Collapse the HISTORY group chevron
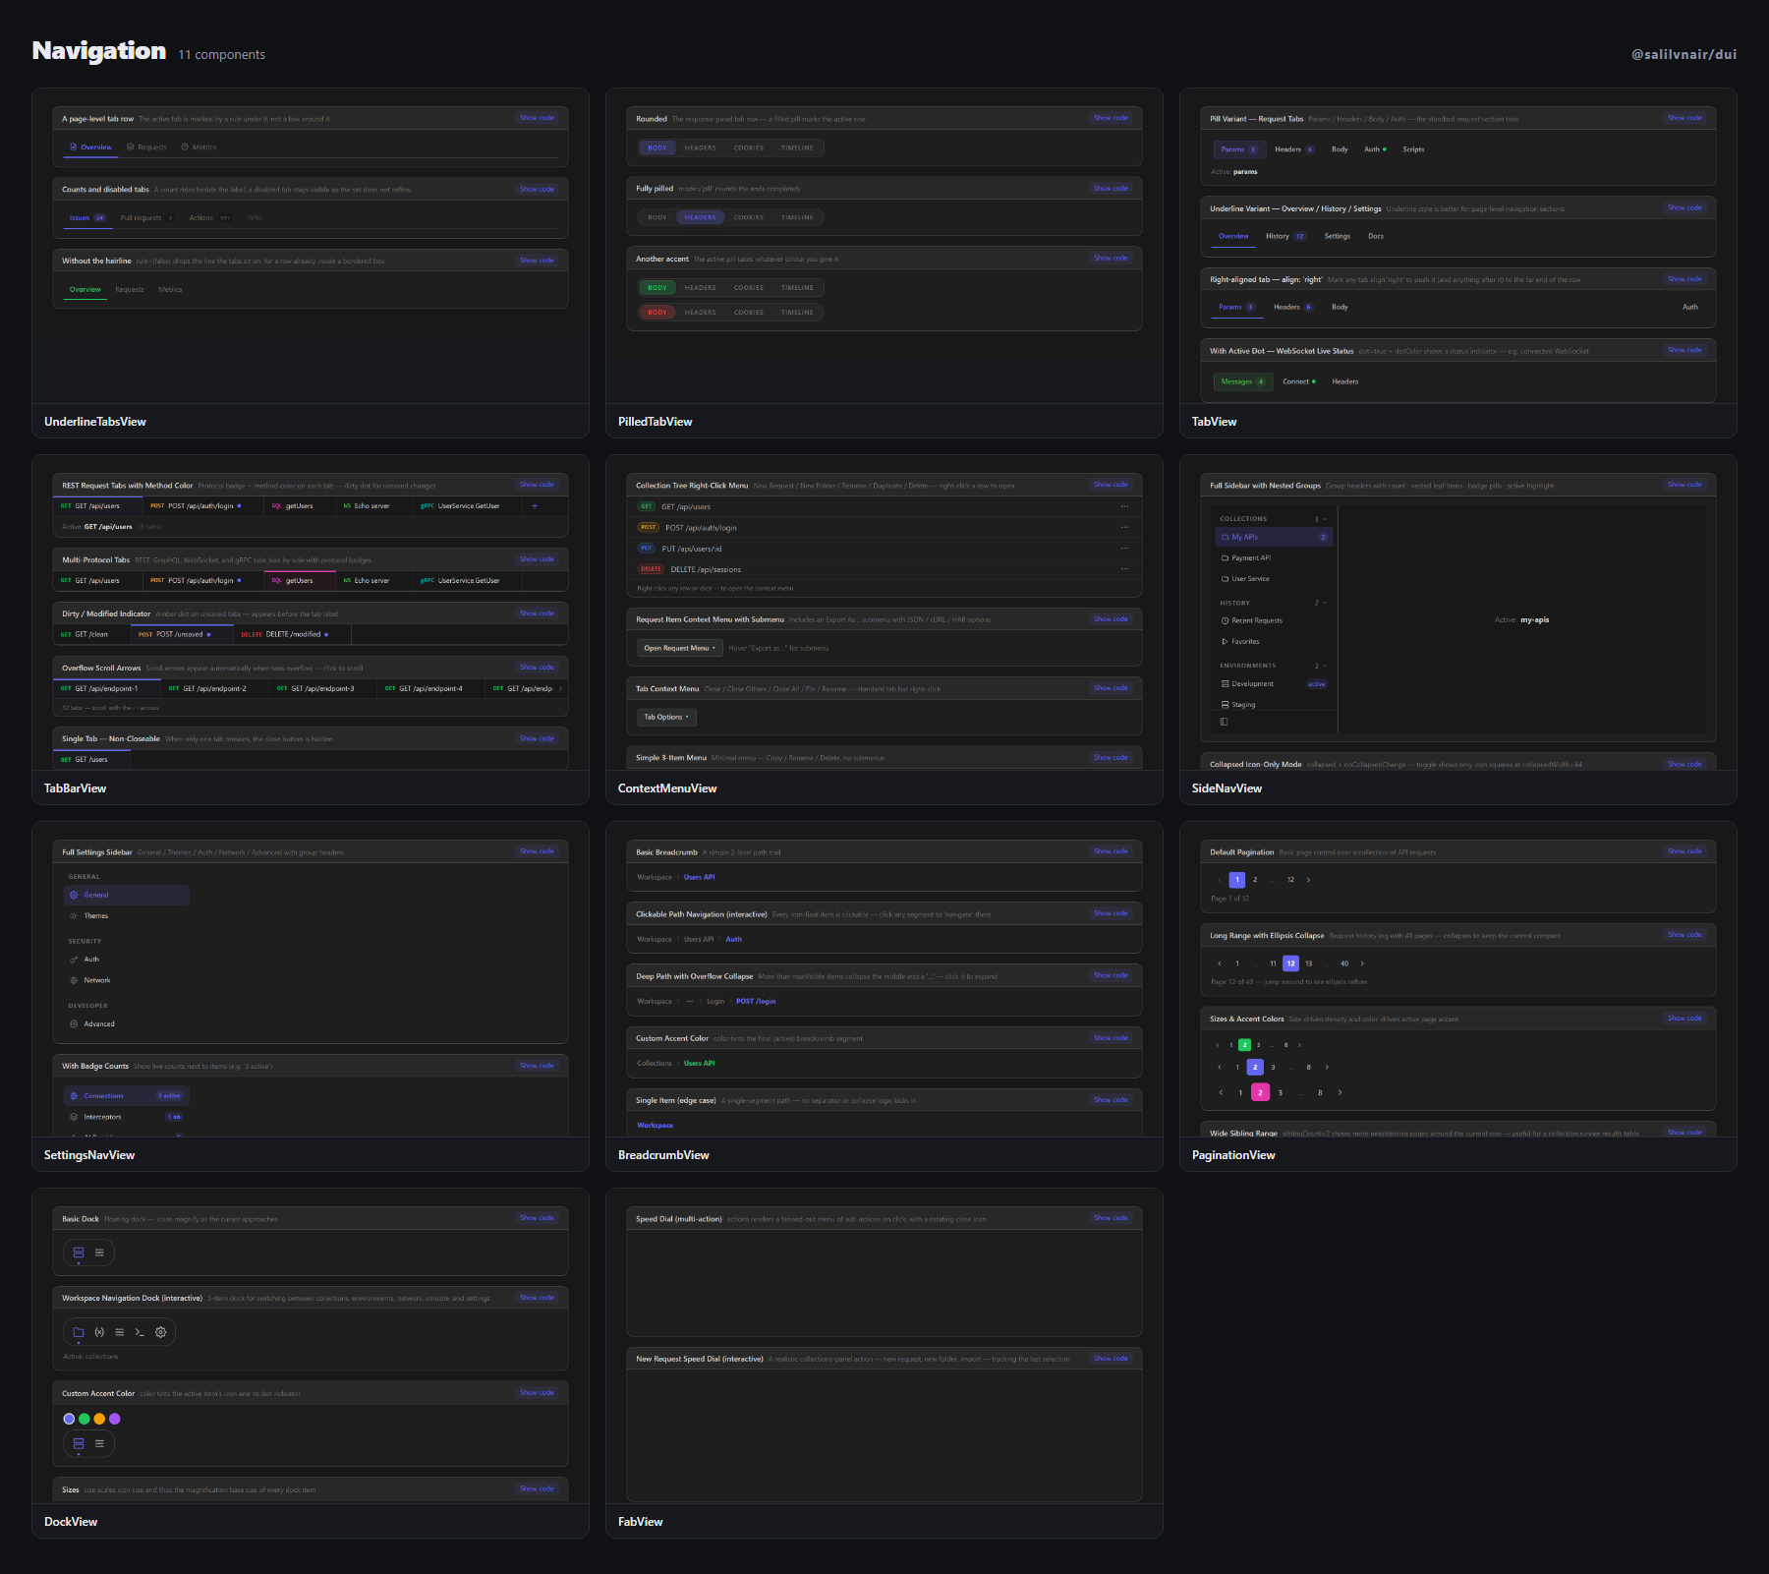 click(x=1325, y=603)
